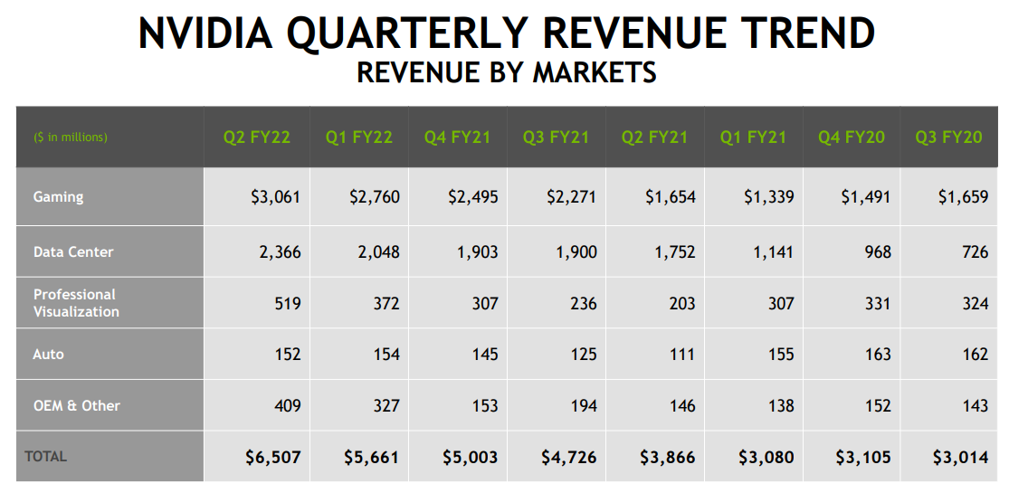
Task: Click Gaming value $2,760
Action: (x=375, y=197)
